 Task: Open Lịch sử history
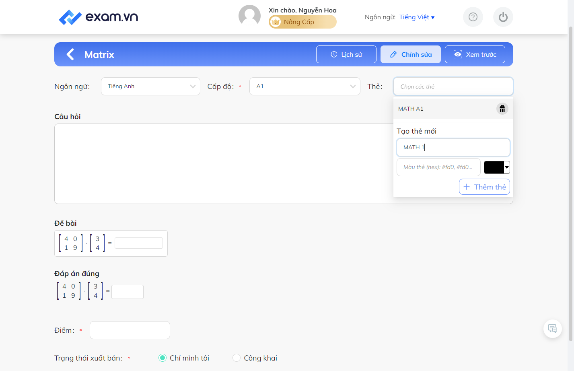coord(346,54)
